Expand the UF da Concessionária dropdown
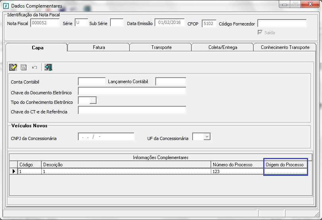 click(206, 137)
